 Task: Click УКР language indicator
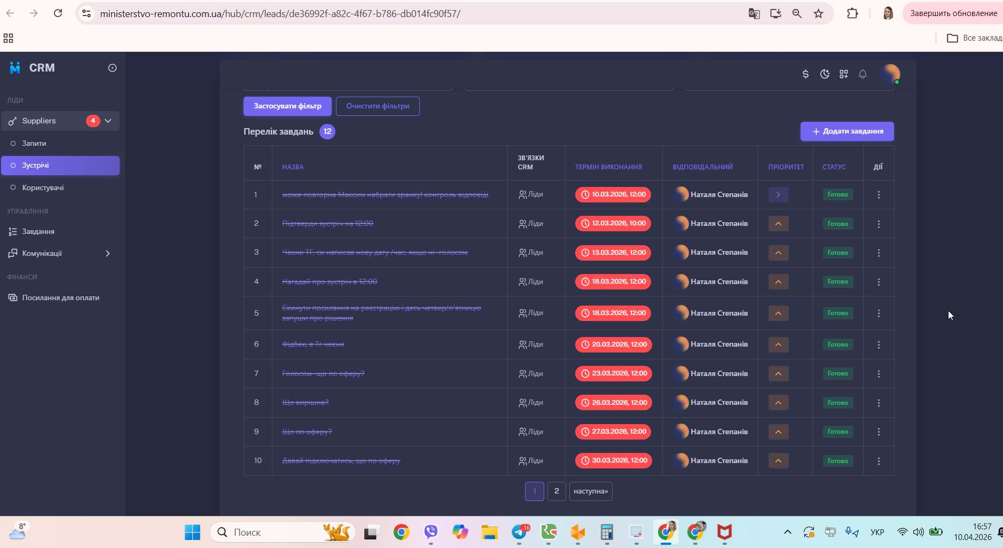(x=877, y=532)
